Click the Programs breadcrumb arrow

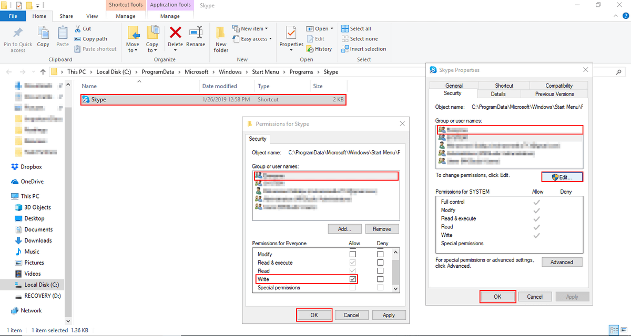[x=319, y=72]
